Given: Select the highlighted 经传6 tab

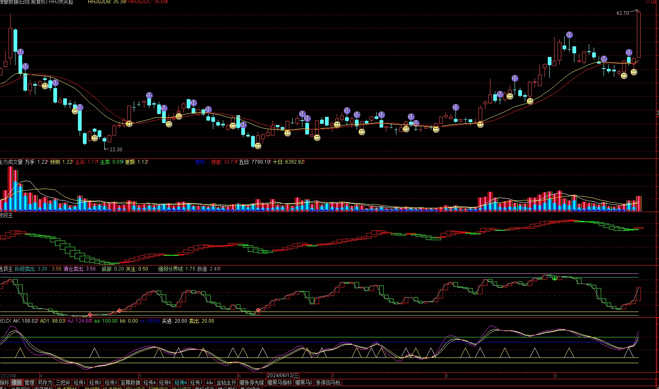Looking at the screenshot, I should (181, 382).
